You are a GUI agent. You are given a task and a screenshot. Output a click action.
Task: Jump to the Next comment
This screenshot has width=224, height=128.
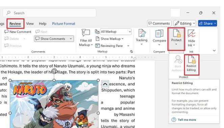(41, 32)
